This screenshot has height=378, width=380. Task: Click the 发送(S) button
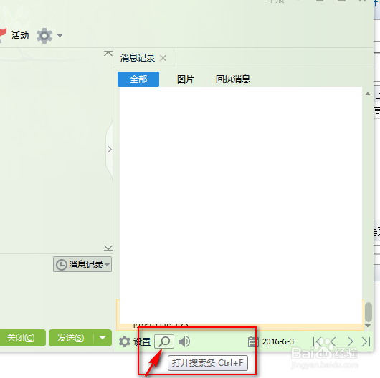(71, 338)
